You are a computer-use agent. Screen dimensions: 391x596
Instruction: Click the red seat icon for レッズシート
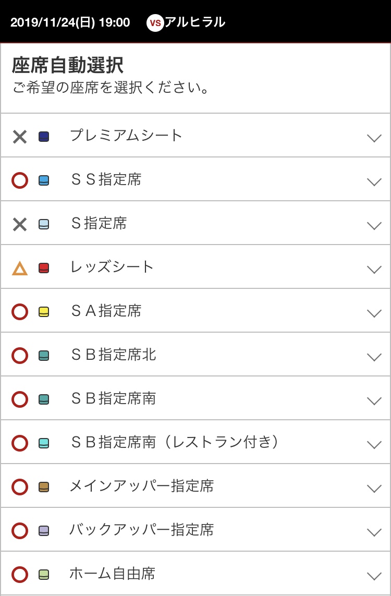(x=44, y=268)
